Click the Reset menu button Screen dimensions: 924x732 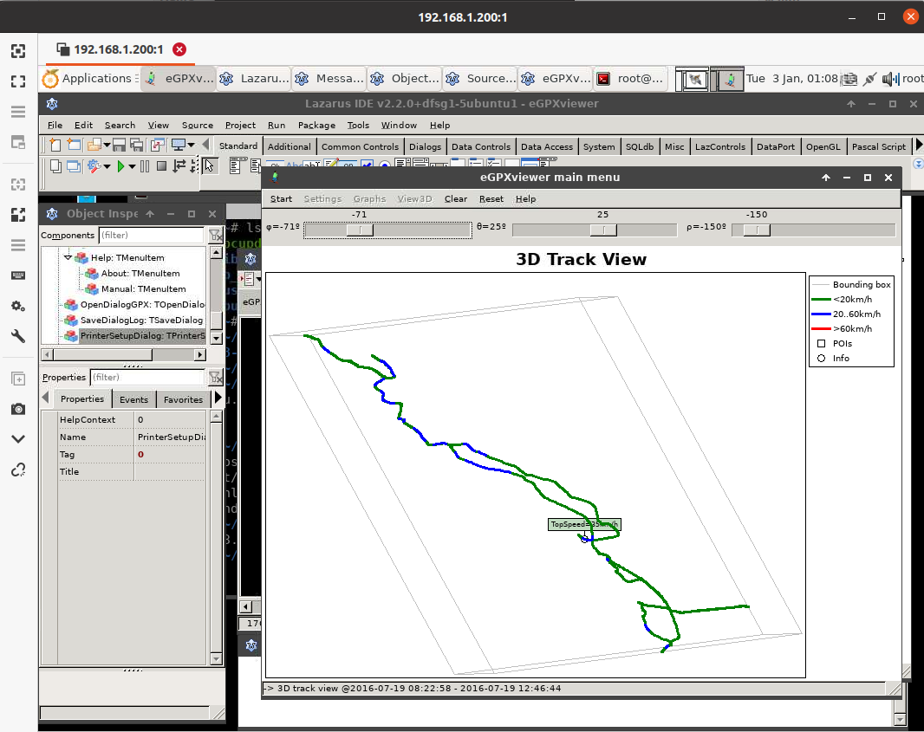pos(491,198)
